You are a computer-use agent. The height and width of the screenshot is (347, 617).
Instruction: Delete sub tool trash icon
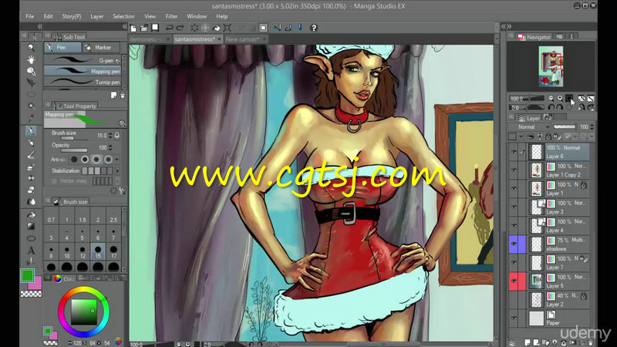click(x=123, y=95)
